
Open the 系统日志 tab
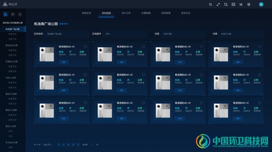pos(185,13)
